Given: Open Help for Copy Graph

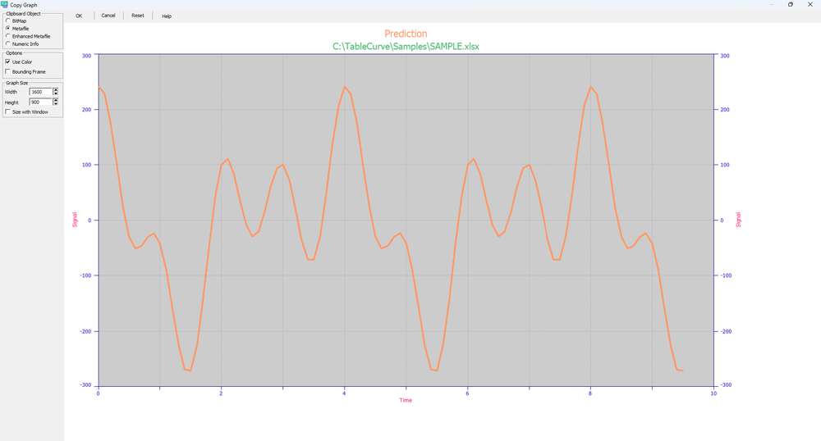Looking at the screenshot, I should click(167, 16).
